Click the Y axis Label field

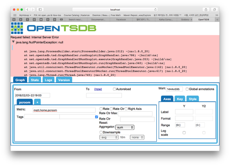184,112
